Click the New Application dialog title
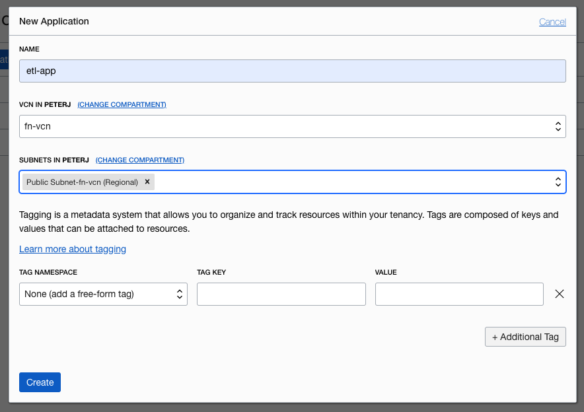This screenshot has height=412, width=584. 54,21
